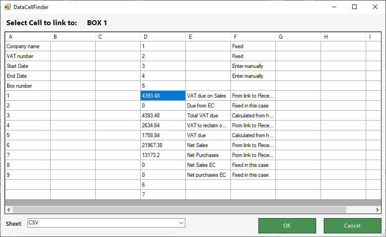Click the 1758.84 value cell

pyautogui.click(x=163, y=135)
